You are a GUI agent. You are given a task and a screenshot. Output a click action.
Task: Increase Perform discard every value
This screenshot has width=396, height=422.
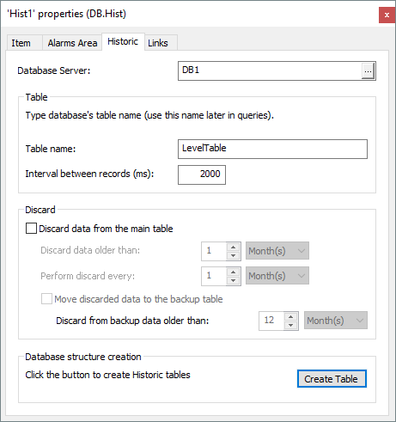[234, 272]
